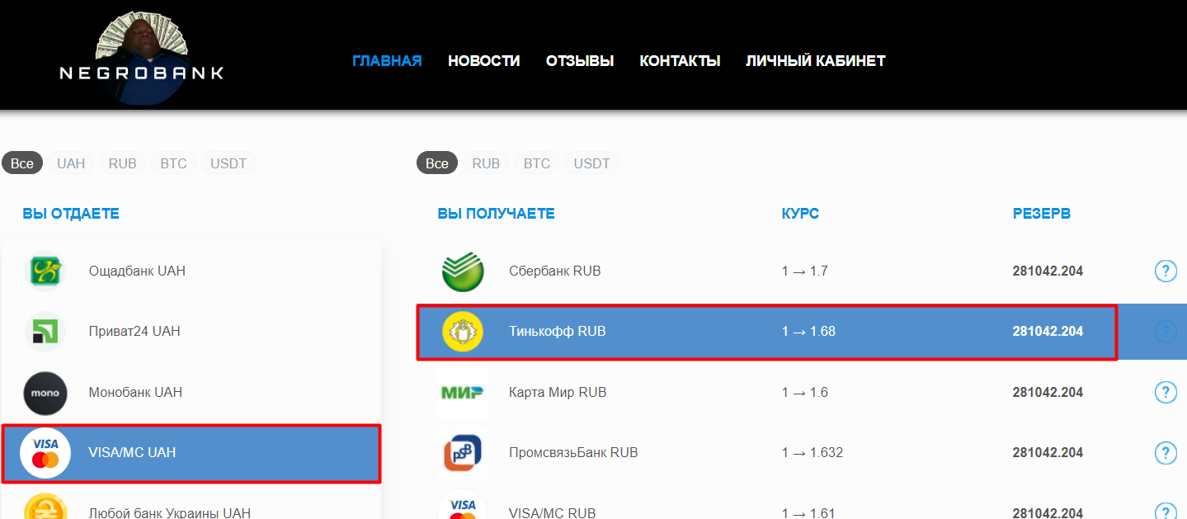Screen dimensions: 1187x519
Task: Open the Главная menu item
Action: click(x=387, y=61)
